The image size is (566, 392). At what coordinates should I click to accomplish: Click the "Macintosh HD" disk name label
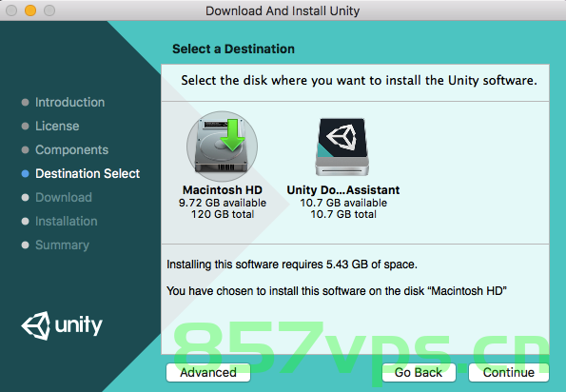click(x=223, y=190)
